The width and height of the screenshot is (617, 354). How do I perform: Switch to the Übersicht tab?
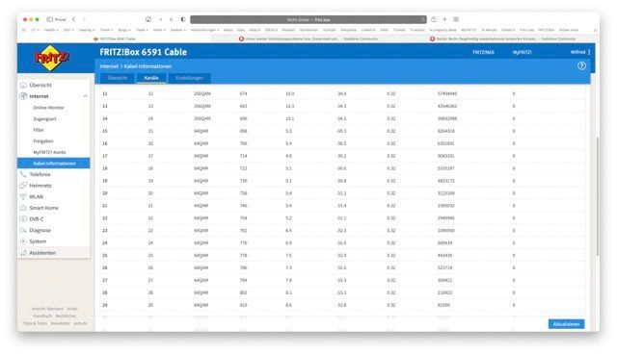coord(118,78)
